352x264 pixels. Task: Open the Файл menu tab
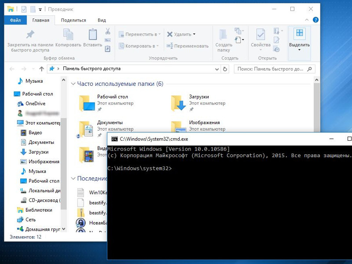pyautogui.click(x=15, y=20)
